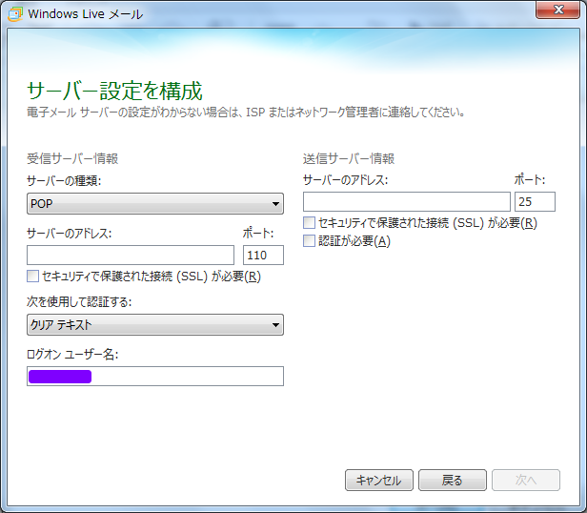Expand the クリア テキスト authentication dropdown
The height and width of the screenshot is (513, 587).
[155, 325]
